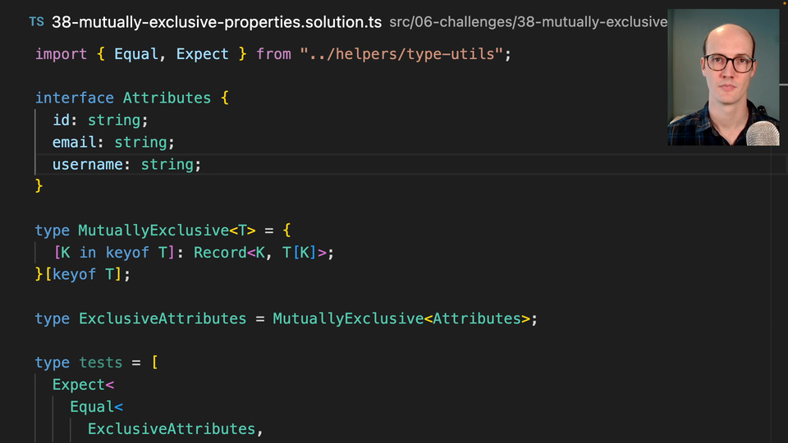The height and width of the screenshot is (443, 788).
Task: Place cursor at end of username: string; line
Action: tap(202, 164)
